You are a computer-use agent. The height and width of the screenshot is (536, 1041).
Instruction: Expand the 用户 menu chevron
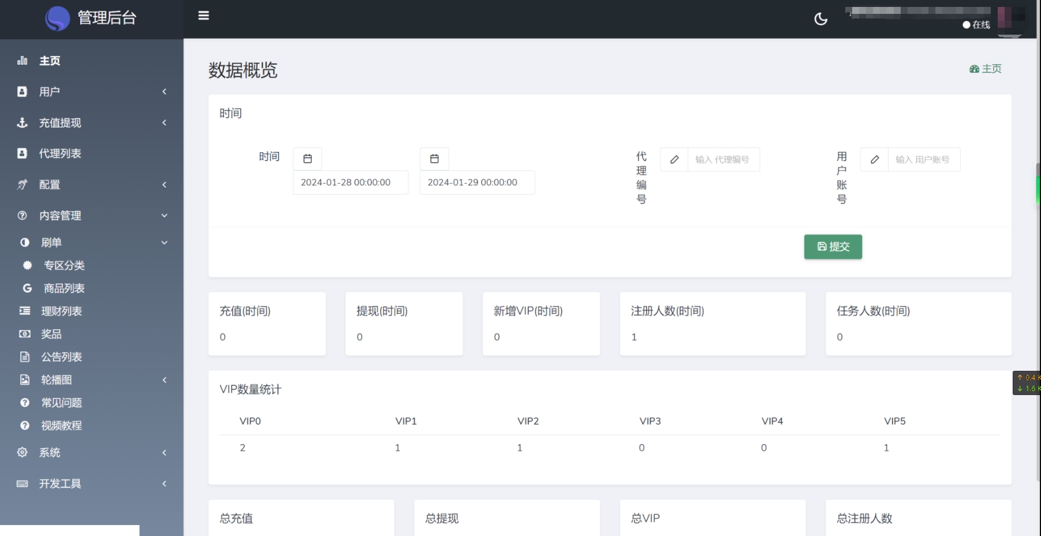[x=164, y=91]
